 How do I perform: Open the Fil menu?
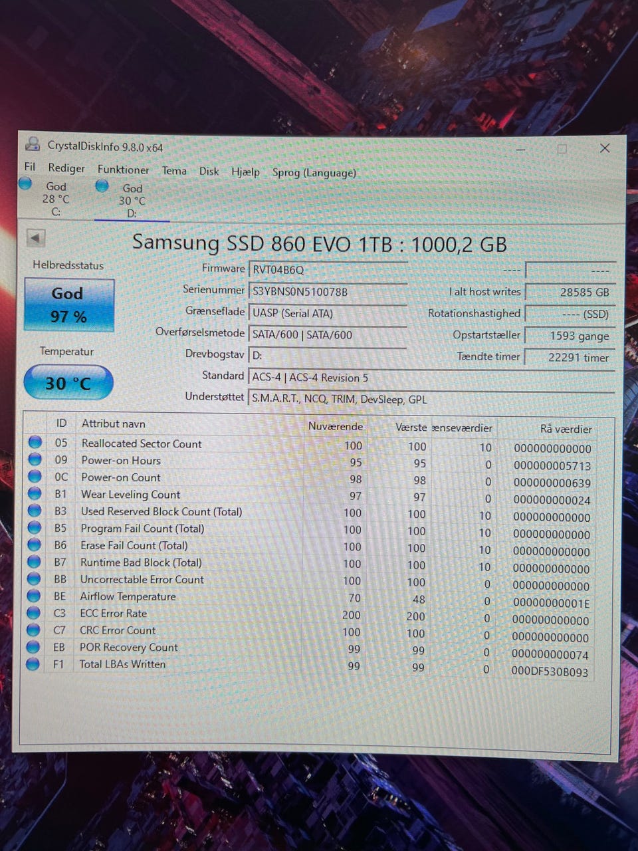(30, 167)
